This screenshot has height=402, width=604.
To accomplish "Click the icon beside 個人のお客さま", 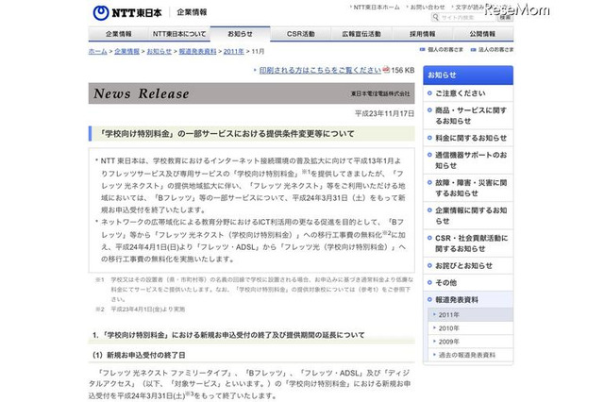I will pyautogui.click(x=423, y=50).
